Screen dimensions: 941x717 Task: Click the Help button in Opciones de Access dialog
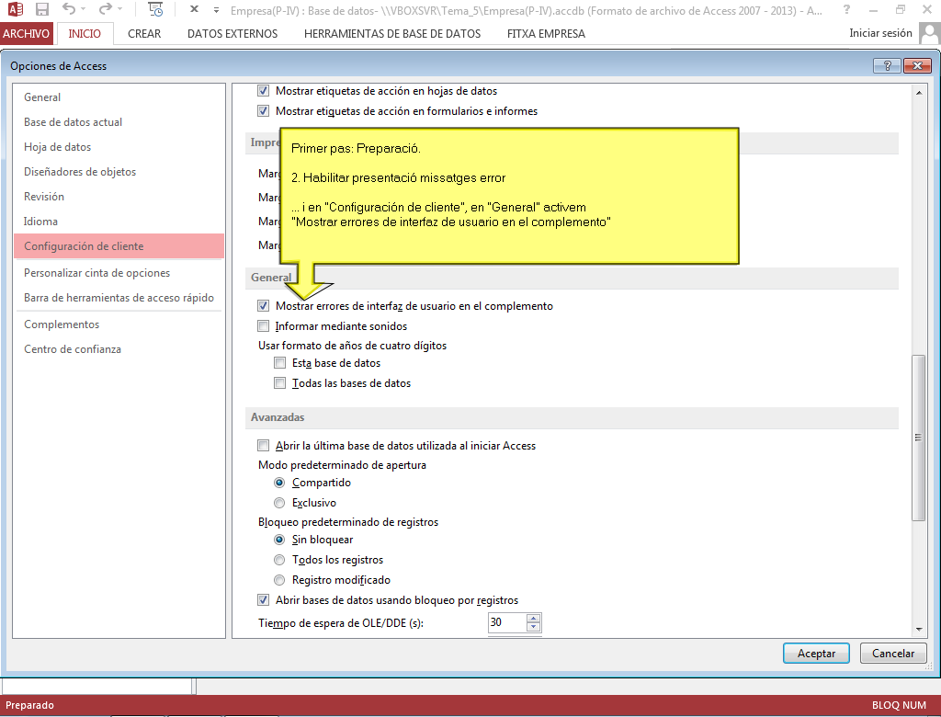(x=887, y=65)
